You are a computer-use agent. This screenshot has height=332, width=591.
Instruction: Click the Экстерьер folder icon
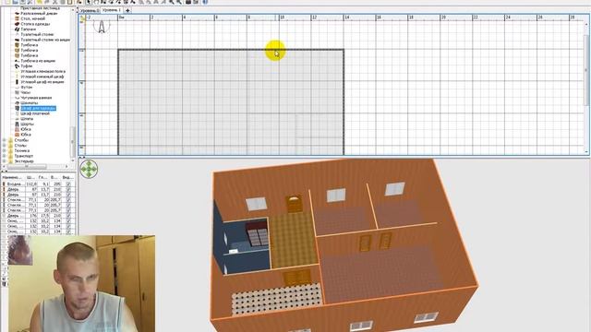[10, 161]
